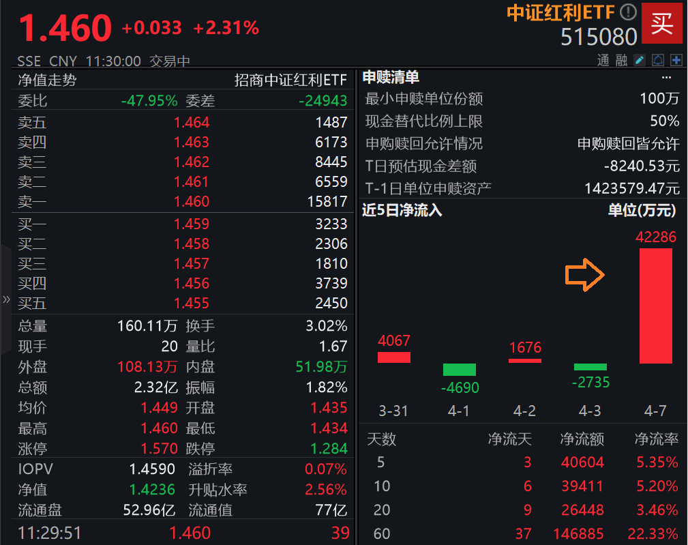This screenshot has width=688, height=545.
Task: Select the 买四 price 1.456
Action: (192, 284)
